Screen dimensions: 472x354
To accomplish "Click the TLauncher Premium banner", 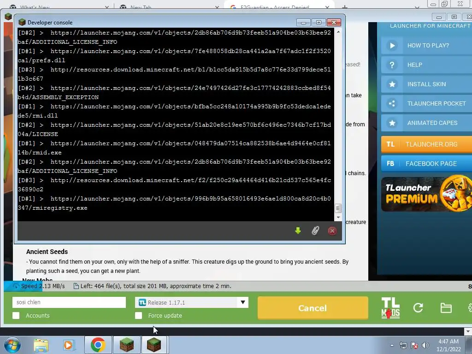I will pos(427,194).
